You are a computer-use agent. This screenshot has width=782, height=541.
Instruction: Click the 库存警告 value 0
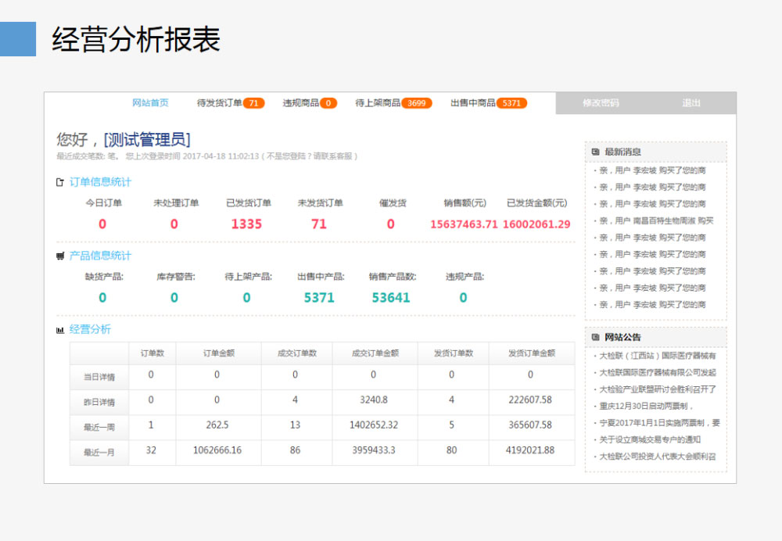point(174,298)
